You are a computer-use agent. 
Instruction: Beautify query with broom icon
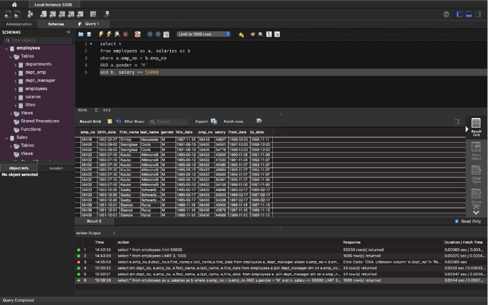click(x=253, y=34)
